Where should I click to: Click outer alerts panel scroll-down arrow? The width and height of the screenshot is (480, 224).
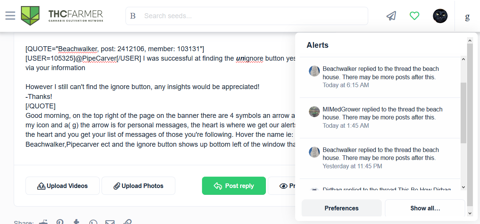[470, 213]
